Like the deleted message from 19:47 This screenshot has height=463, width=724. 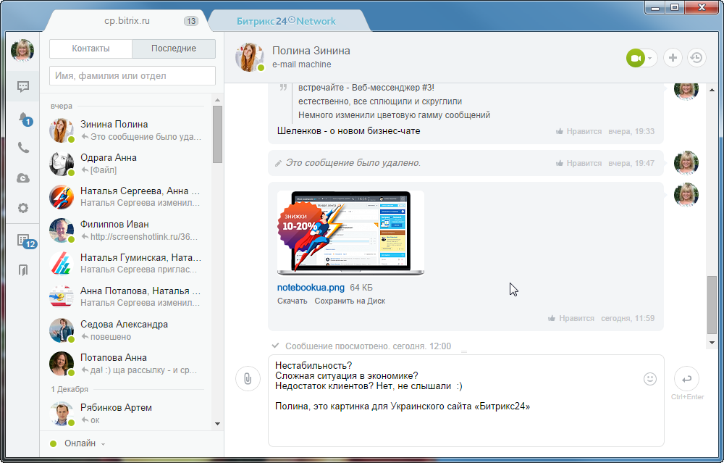tap(578, 163)
